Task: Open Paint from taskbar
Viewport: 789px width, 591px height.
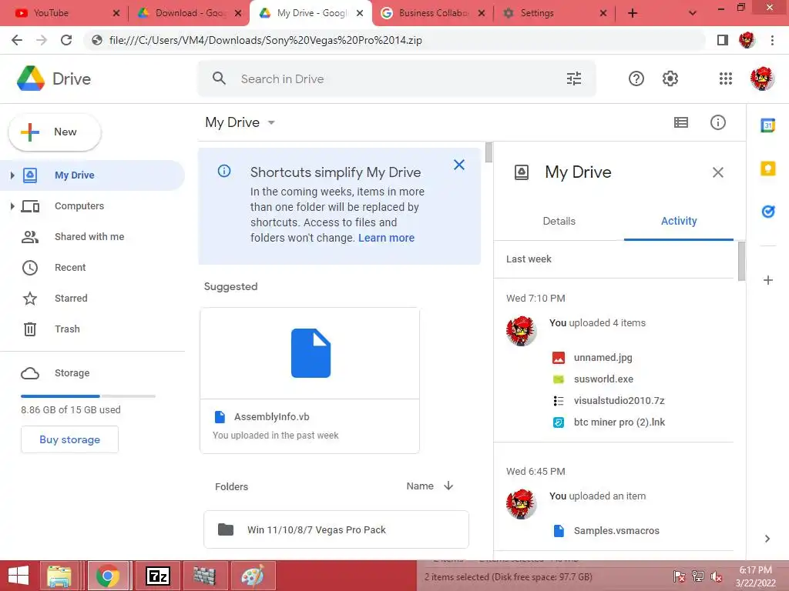Action: 253,576
